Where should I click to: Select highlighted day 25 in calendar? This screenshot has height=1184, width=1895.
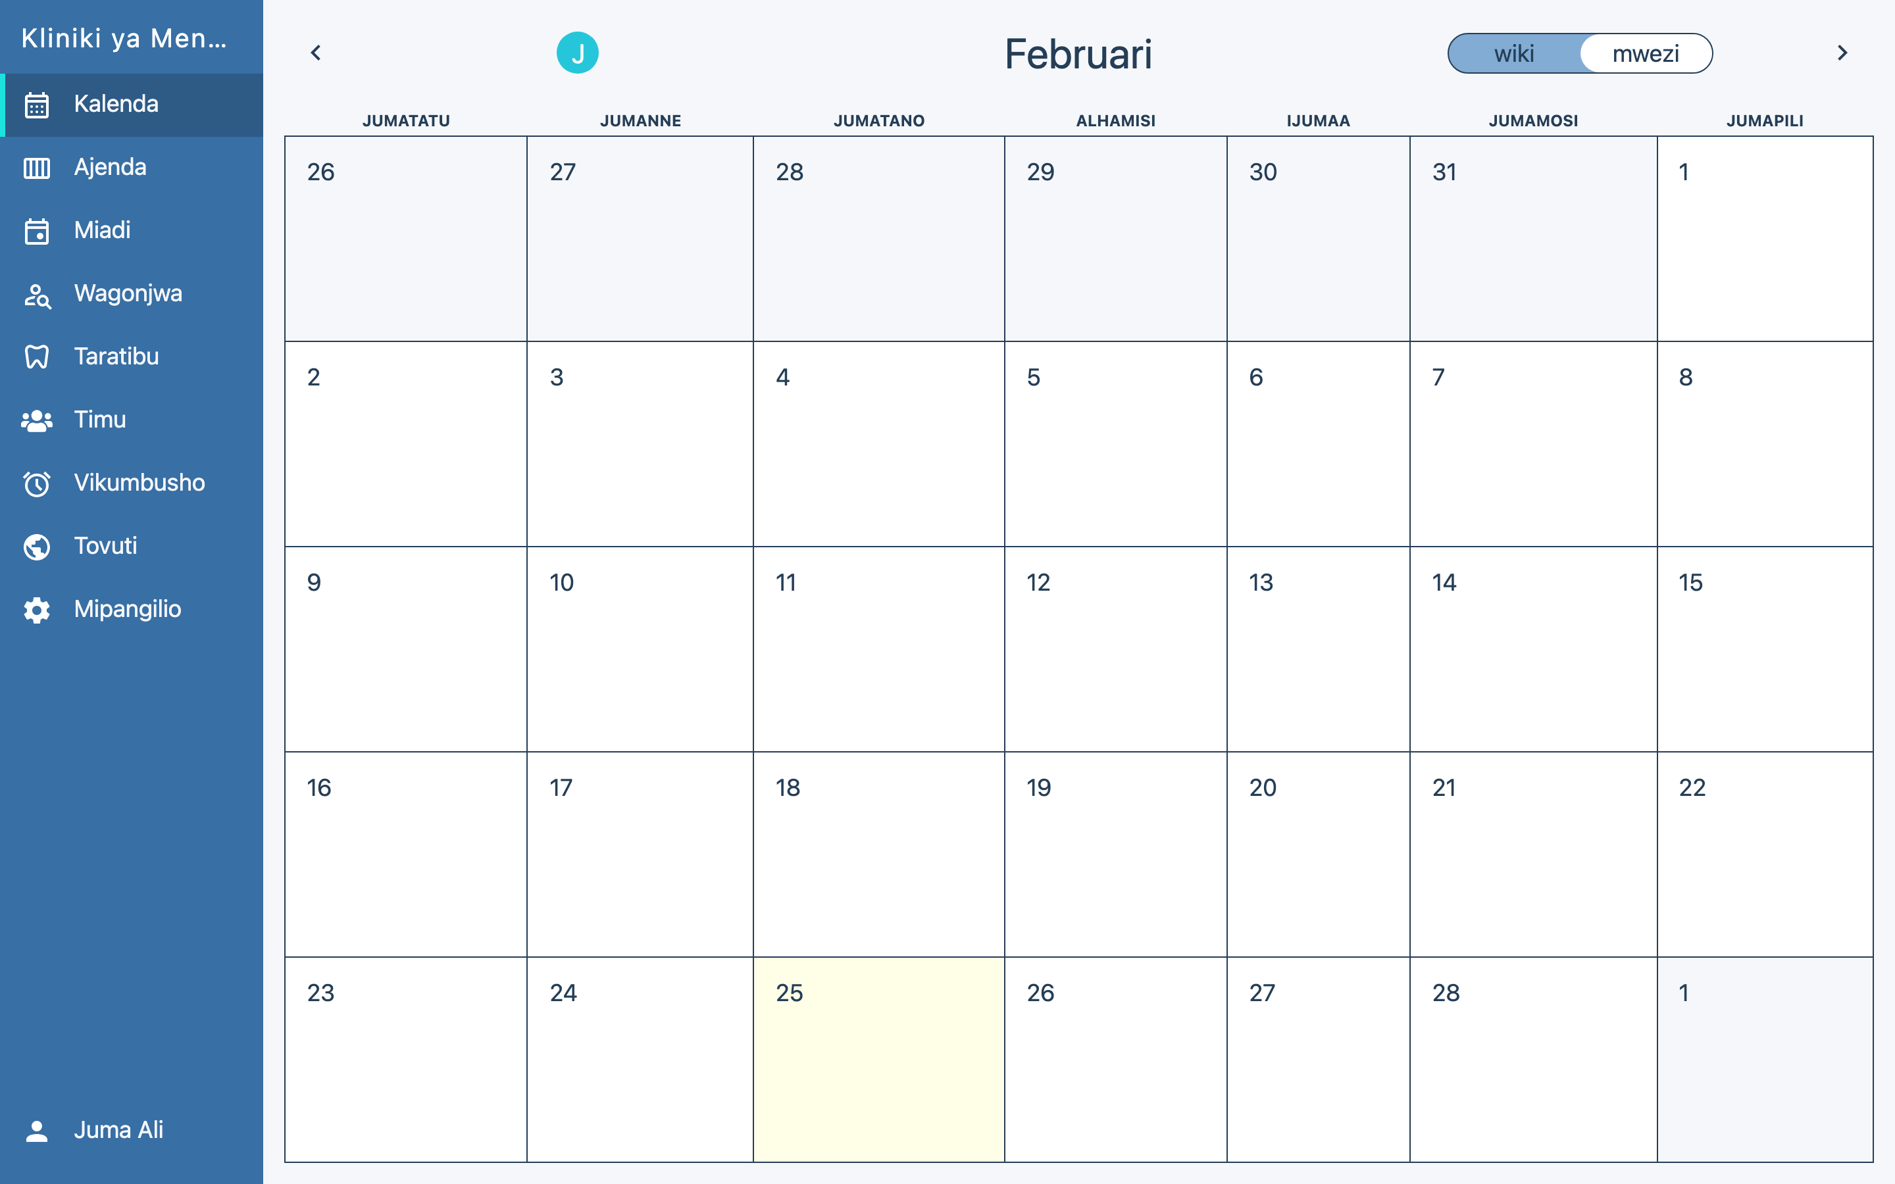coord(878,1059)
